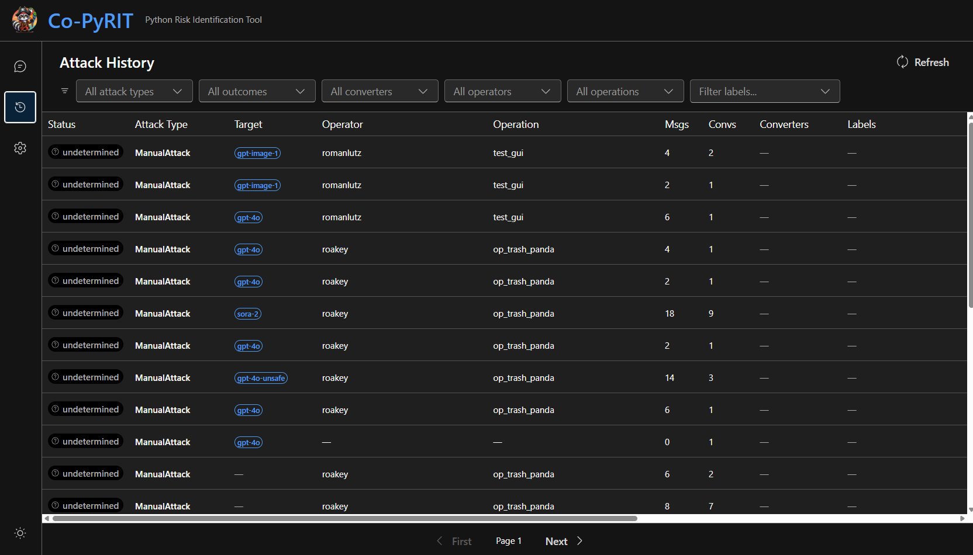Click gpt-4o tag in 0-message row
973x555 pixels.
point(249,442)
